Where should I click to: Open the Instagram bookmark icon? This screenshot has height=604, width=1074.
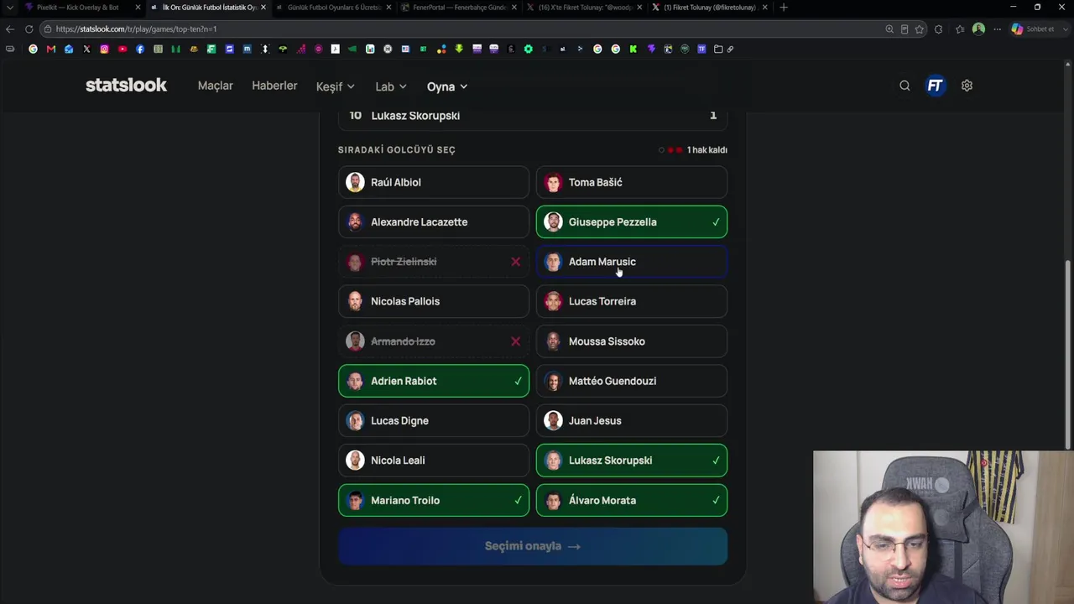pos(104,49)
